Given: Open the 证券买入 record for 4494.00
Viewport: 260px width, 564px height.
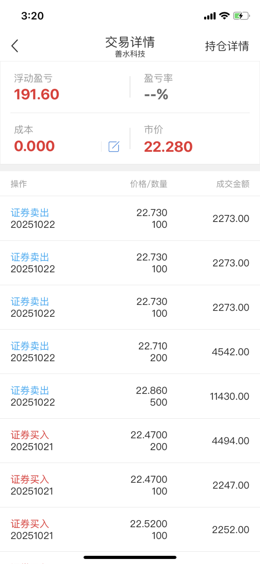Looking at the screenshot, I should pyautogui.click(x=130, y=441).
